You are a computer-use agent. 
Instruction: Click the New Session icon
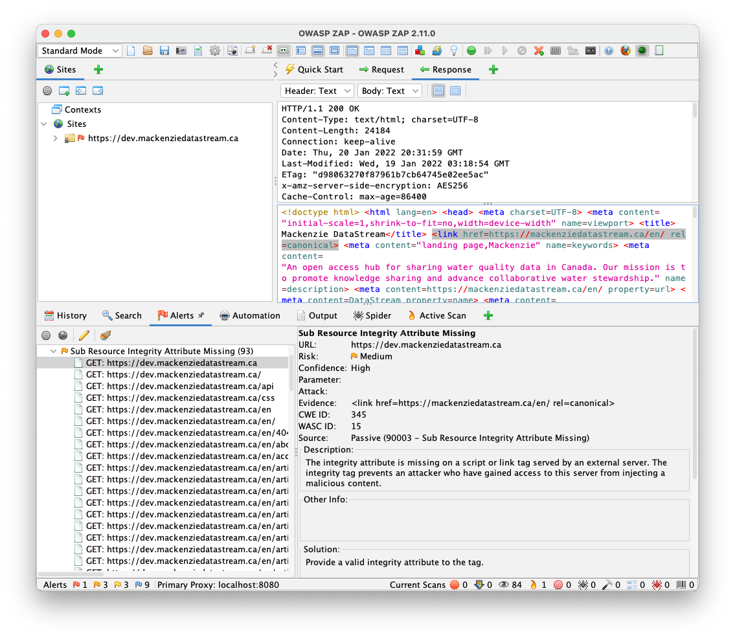click(131, 50)
